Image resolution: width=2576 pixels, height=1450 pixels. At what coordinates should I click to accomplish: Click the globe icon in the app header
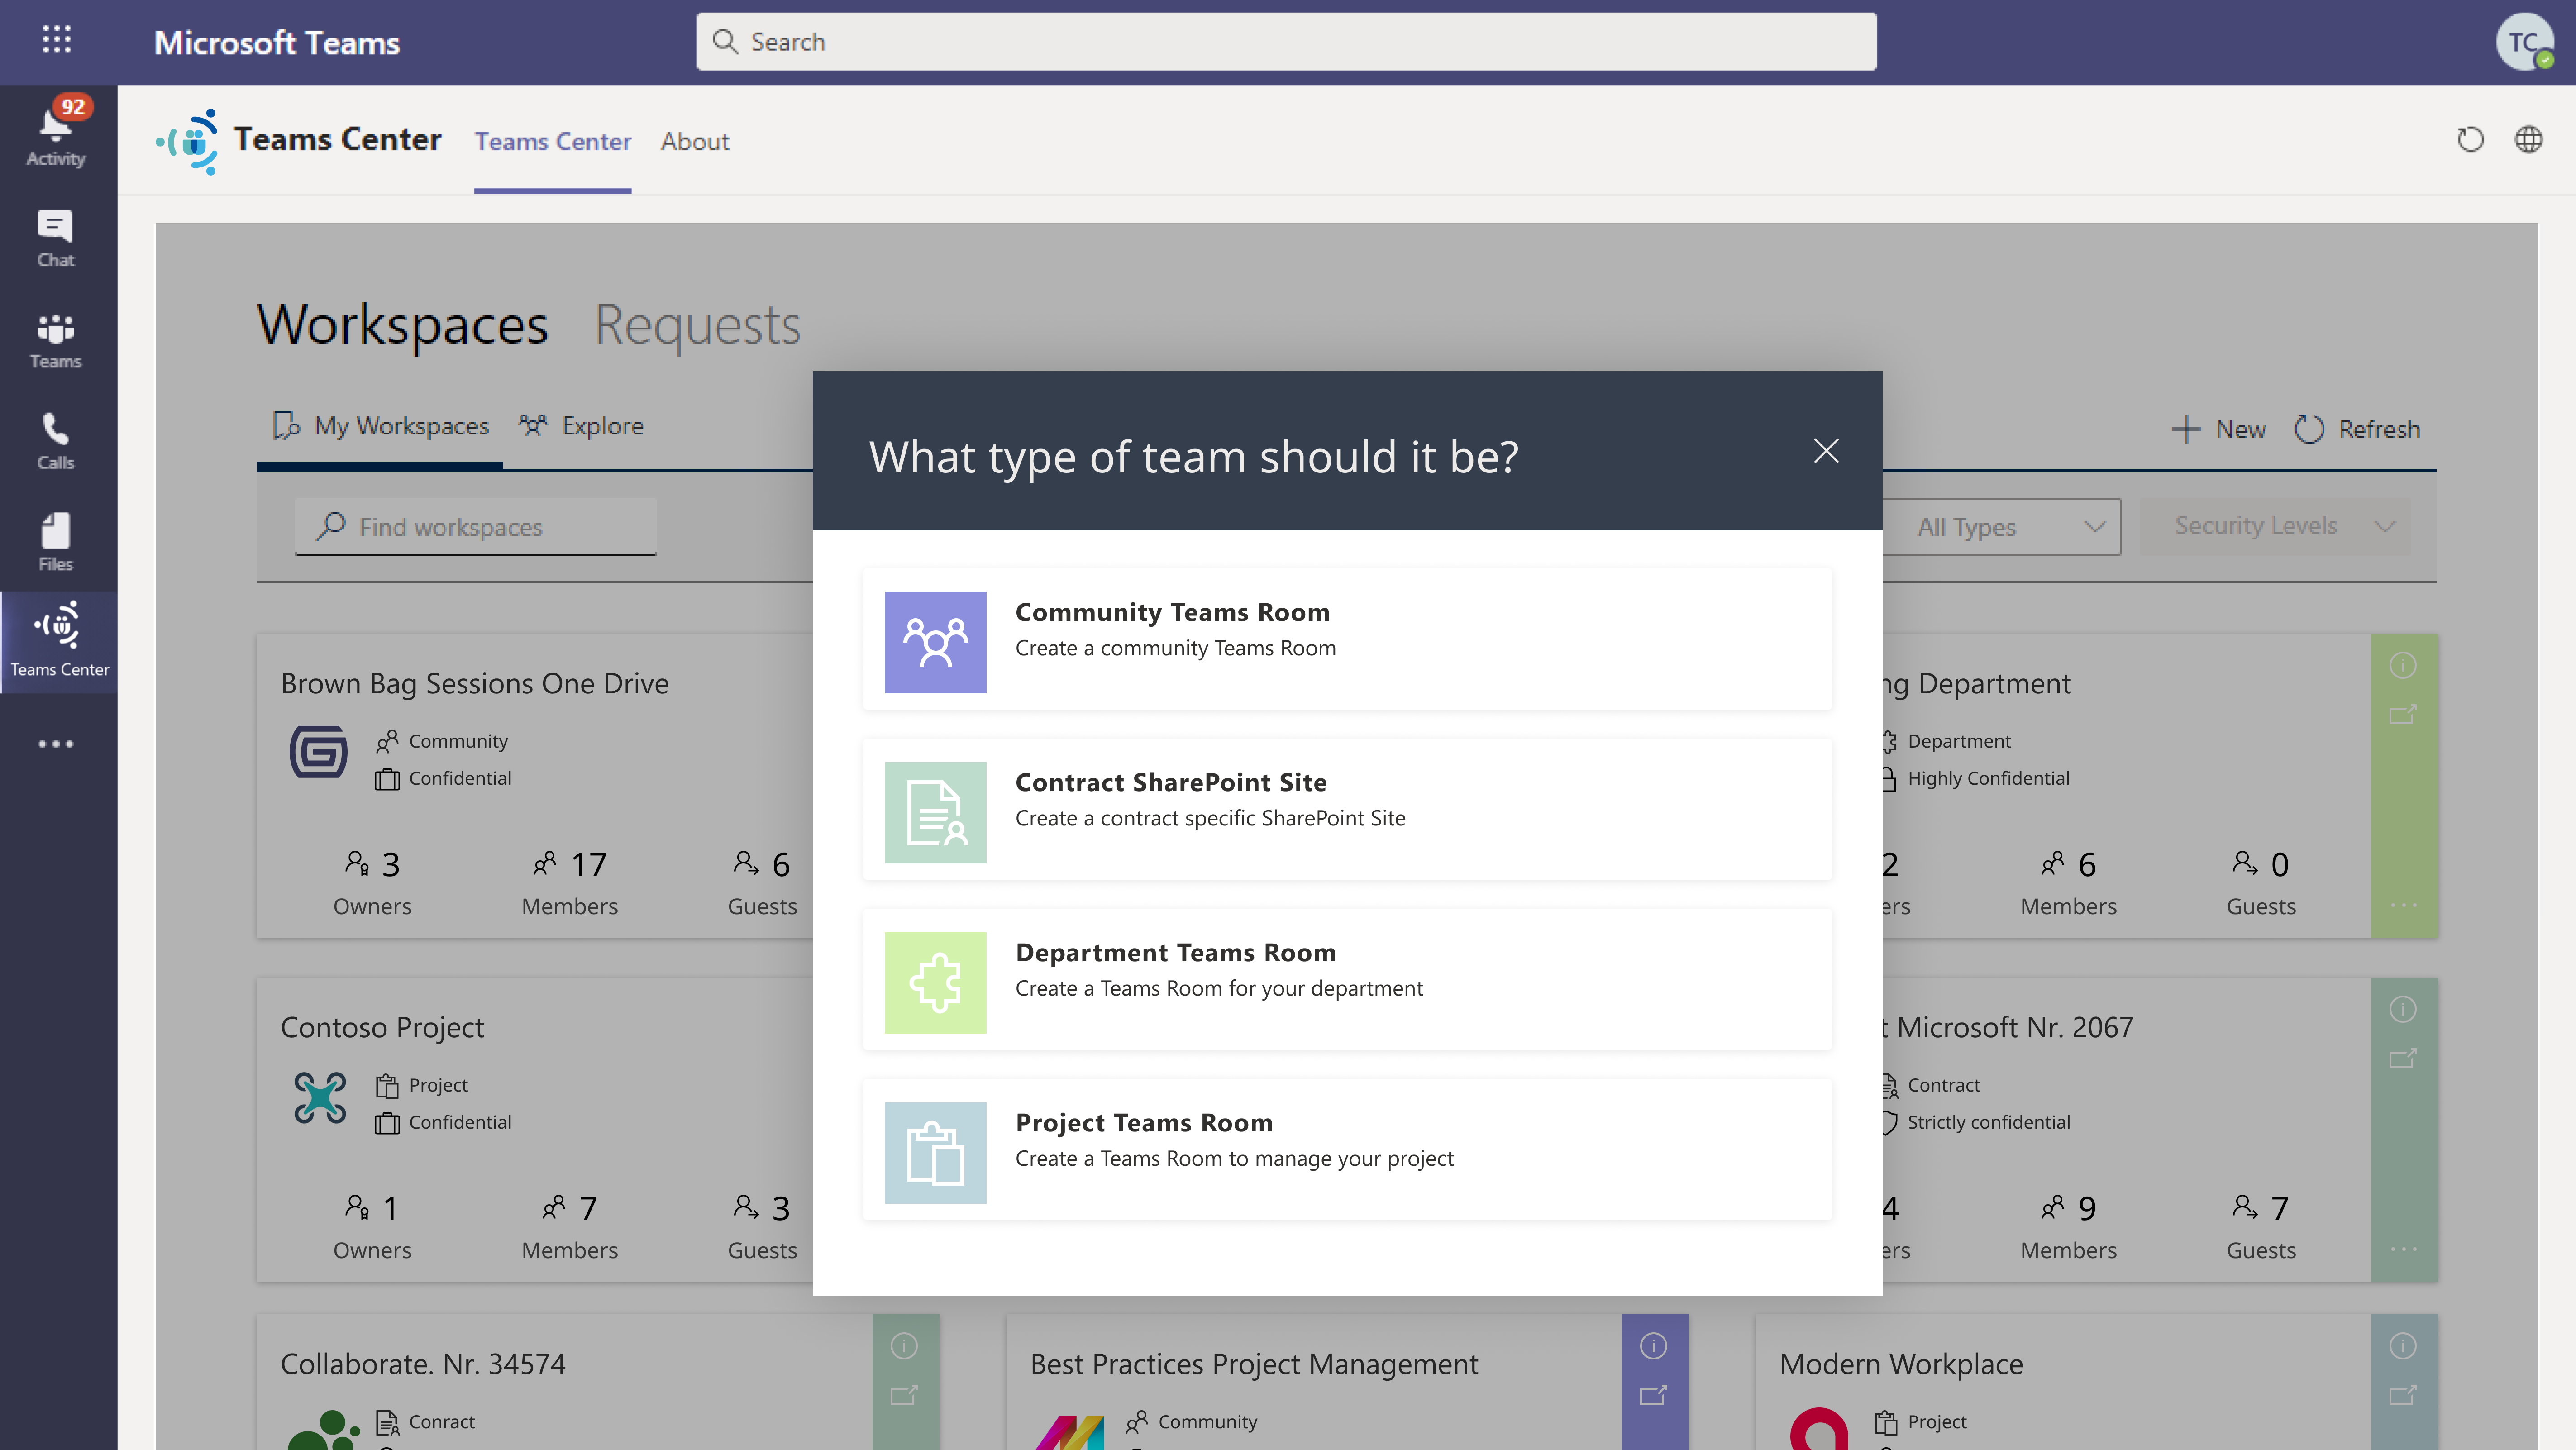tap(2528, 140)
